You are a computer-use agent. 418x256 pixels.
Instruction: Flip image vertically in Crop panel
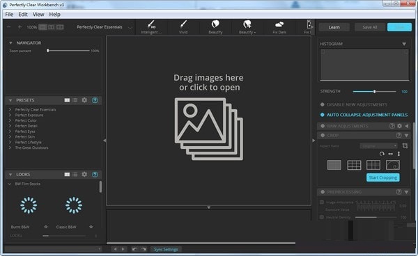[x=398, y=154]
